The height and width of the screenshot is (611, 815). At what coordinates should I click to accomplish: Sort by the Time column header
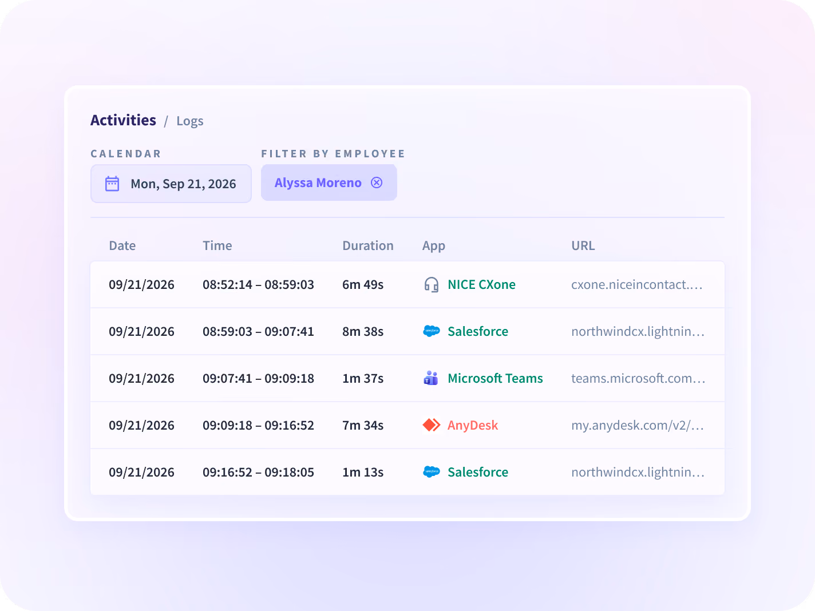217,245
